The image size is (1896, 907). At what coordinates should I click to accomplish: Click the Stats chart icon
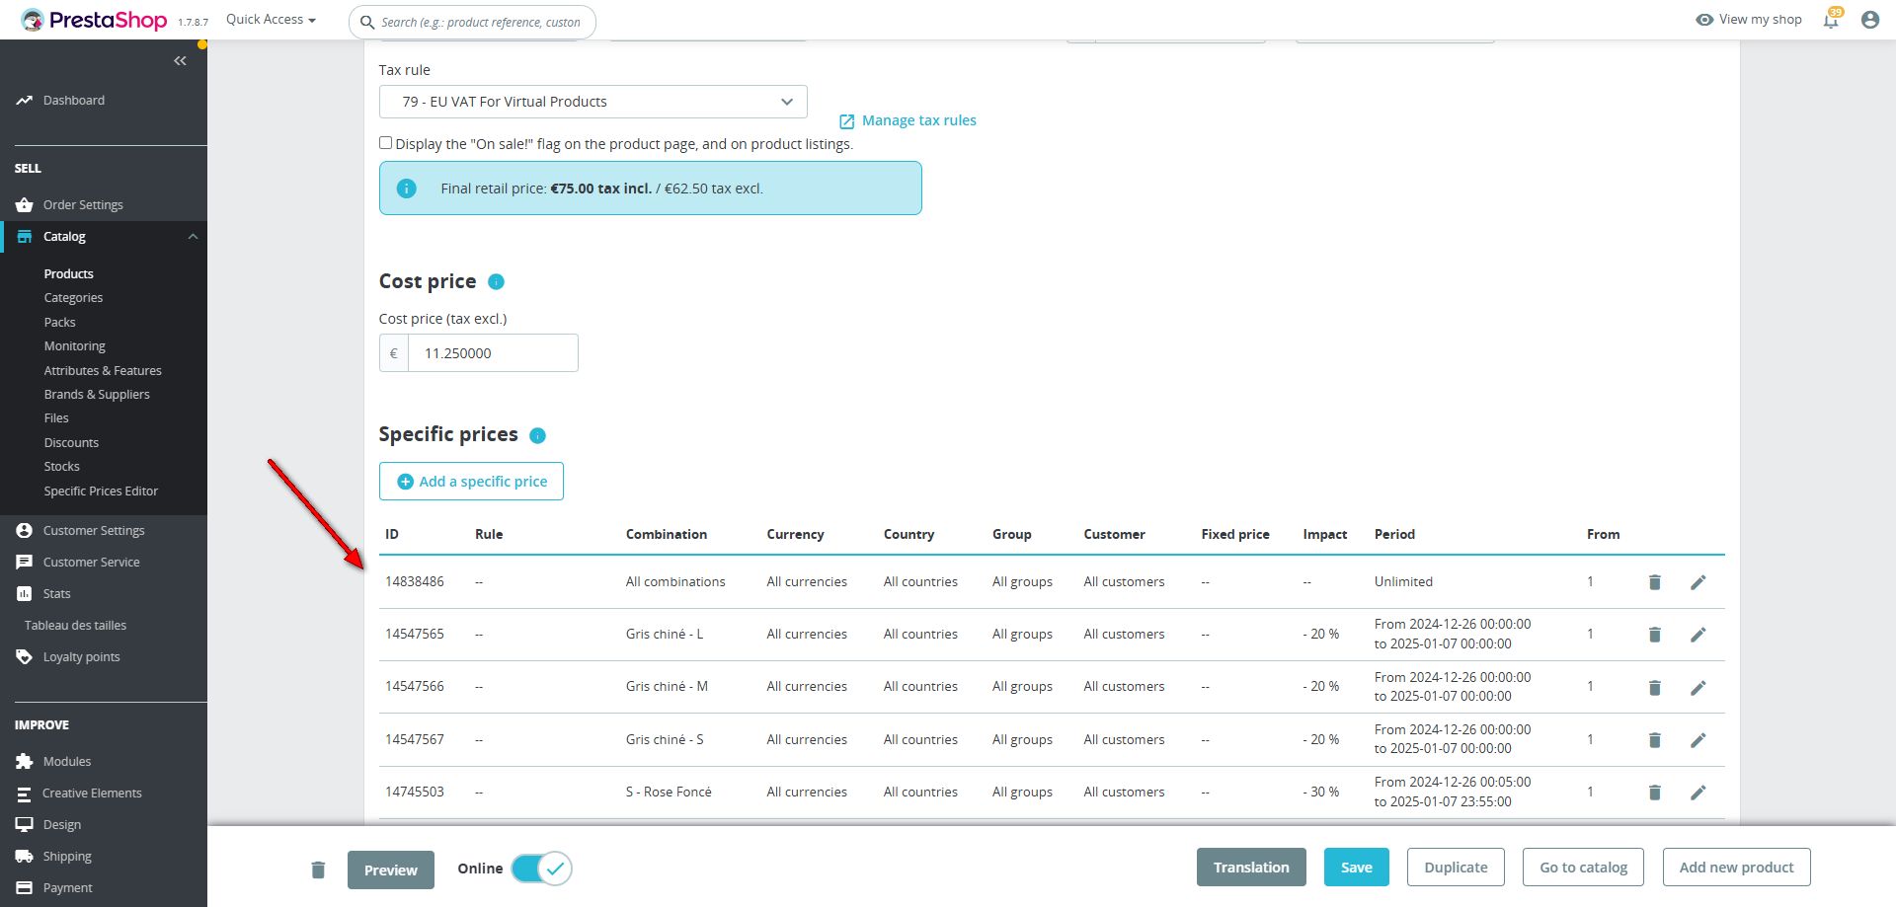point(25,594)
